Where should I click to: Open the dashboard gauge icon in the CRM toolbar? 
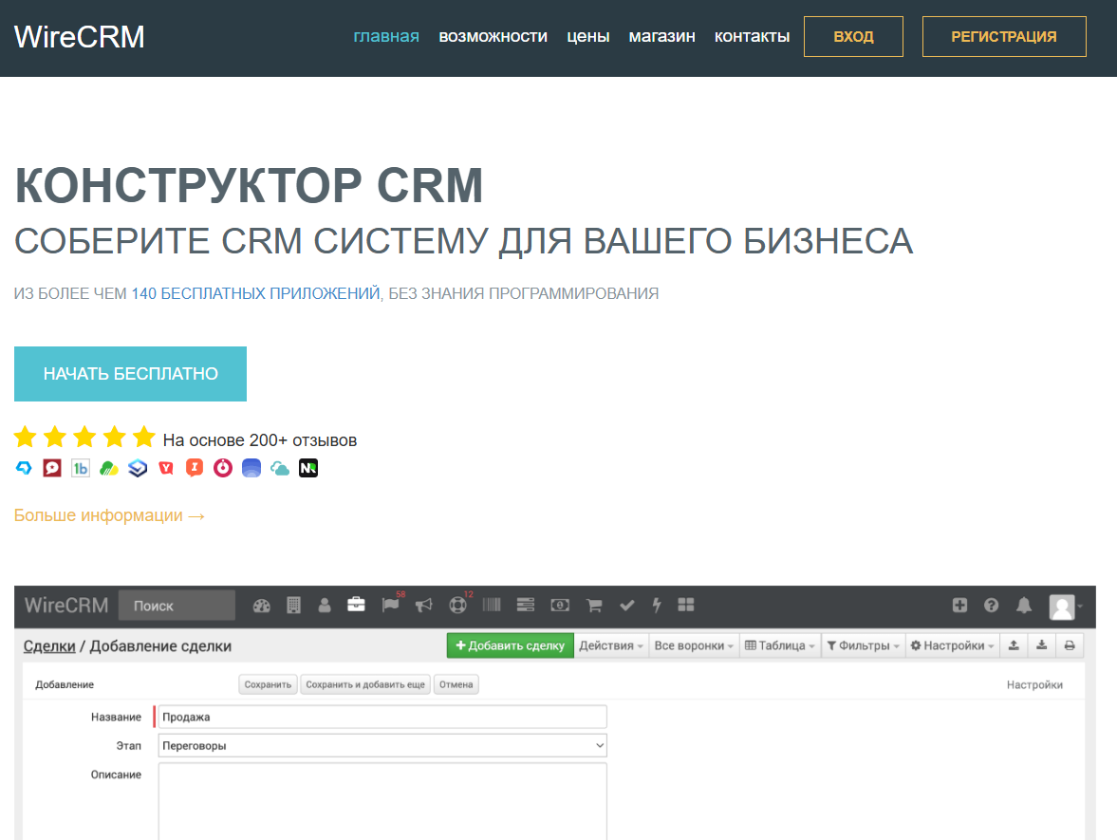click(261, 606)
